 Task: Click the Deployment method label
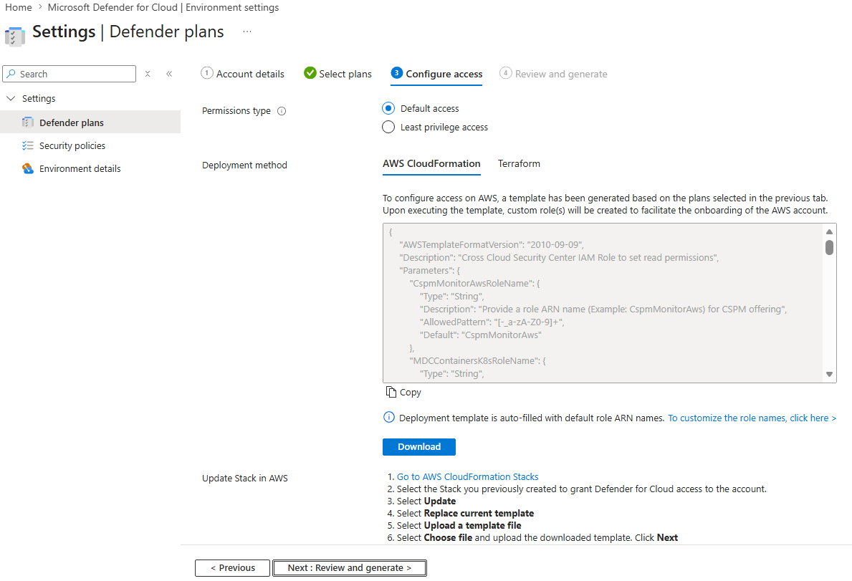(244, 165)
